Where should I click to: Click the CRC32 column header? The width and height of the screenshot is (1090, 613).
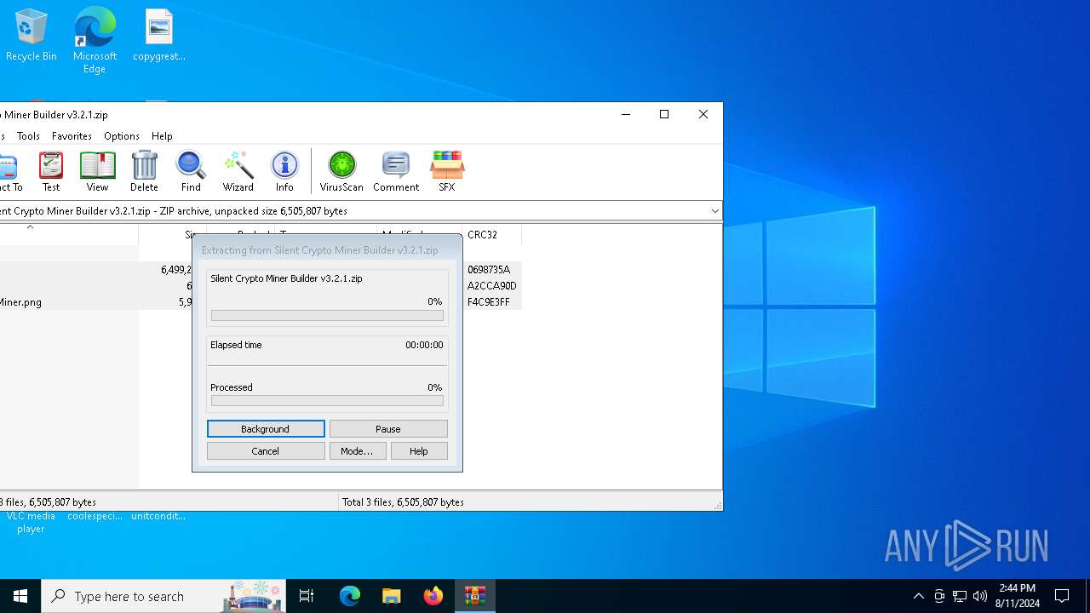(491, 235)
